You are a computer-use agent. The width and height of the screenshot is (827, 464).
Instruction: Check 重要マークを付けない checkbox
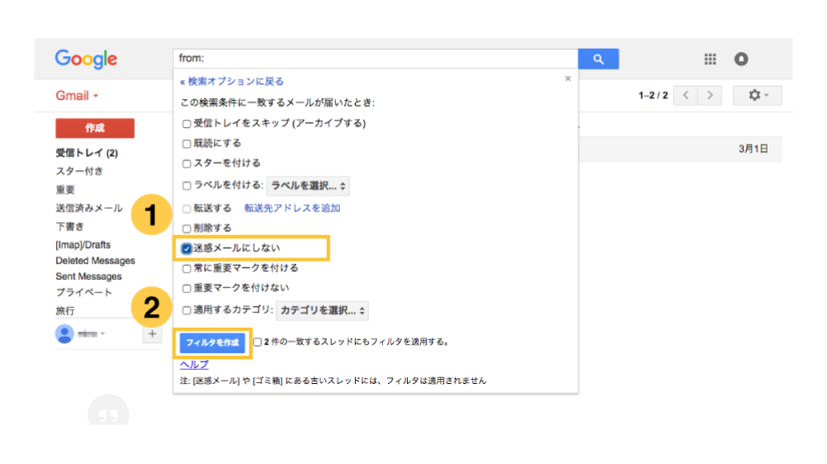187,289
